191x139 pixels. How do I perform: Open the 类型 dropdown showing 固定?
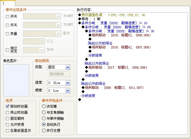click(68, 67)
